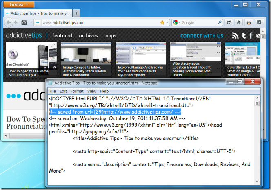Open the ColorUtility article thumbnail
The width and height of the screenshot is (271, 190).
coord(242,59)
